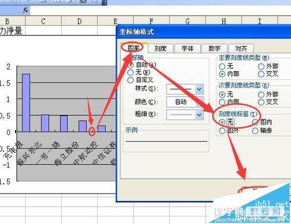This screenshot has width=291, height=224.
Task: Select the 一带一路 bar in chart
Action: coord(64,124)
